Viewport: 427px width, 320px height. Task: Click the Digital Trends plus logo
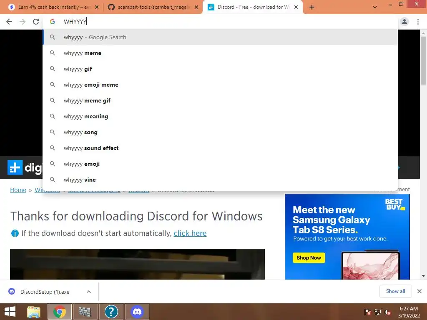point(15,167)
